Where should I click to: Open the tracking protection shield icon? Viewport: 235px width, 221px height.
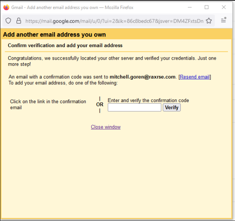[8, 21]
